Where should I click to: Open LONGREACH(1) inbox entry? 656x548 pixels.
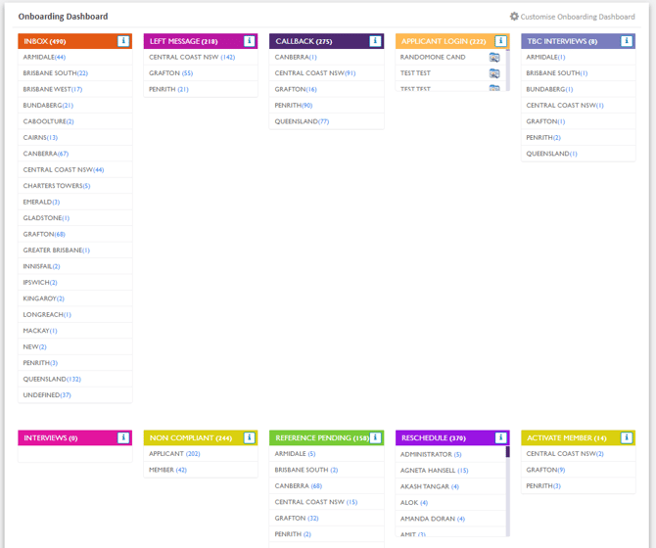pos(47,315)
